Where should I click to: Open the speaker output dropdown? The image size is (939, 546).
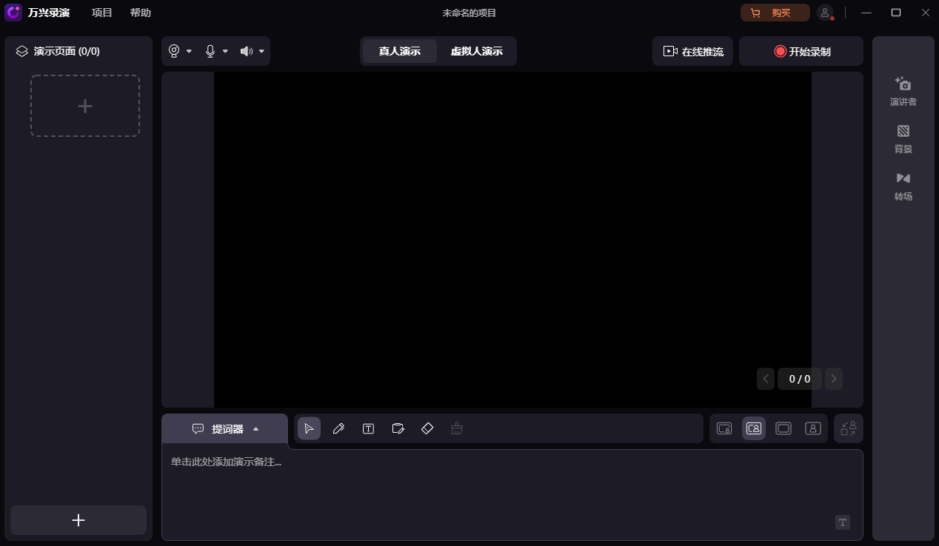(261, 51)
